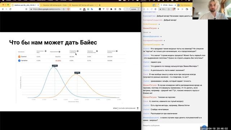Click the blue curve peak tooltip label
231x130 pixels.
tap(55, 66)
